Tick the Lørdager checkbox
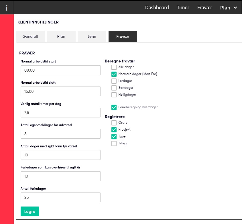 click(x=114, y=81)
